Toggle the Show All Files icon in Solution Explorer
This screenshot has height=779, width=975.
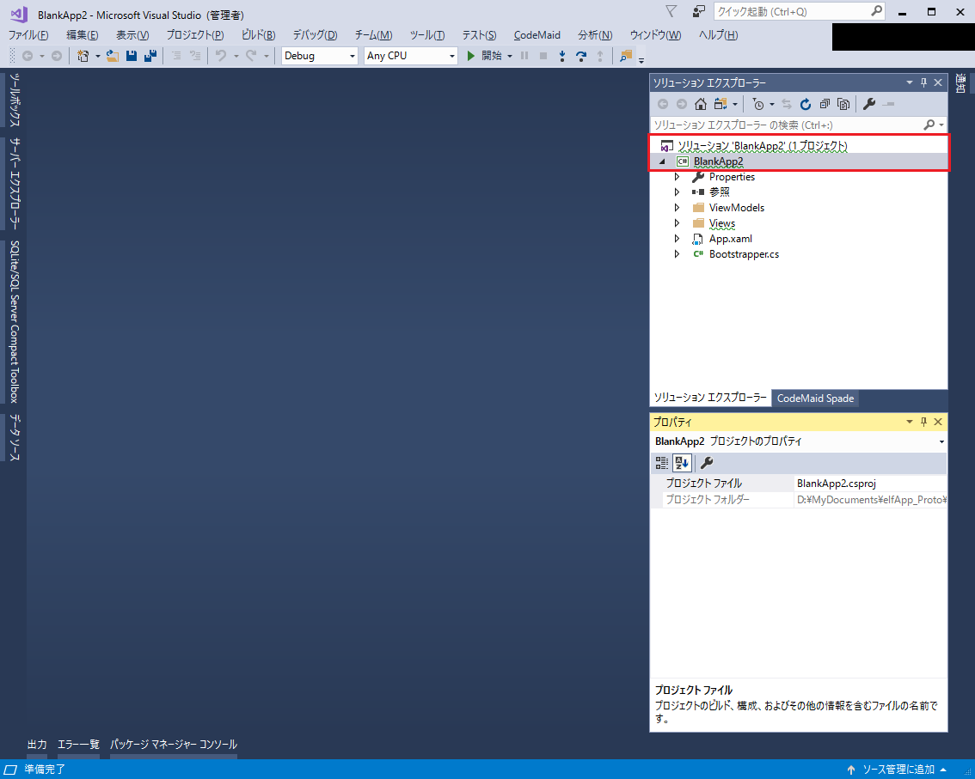coord(843,105)
